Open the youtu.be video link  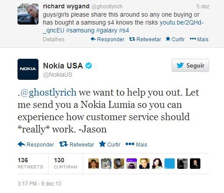tap(123, 26)
